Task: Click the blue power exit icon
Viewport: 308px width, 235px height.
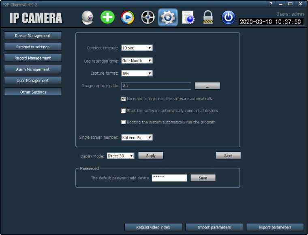Action: [x=229, y=17]
